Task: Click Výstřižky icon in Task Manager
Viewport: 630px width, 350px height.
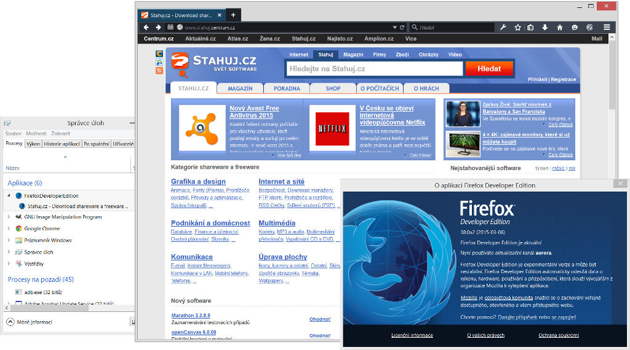Action: point(18,263)
